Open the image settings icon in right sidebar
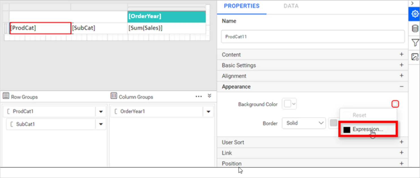 pyautogui.click(x=414, y=57)
